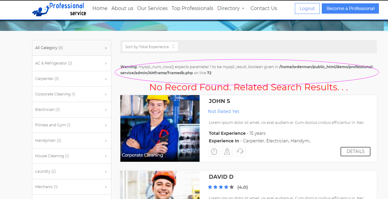Open Top Professionals page
The image size is (388, 199).
(x=192, y=8)
